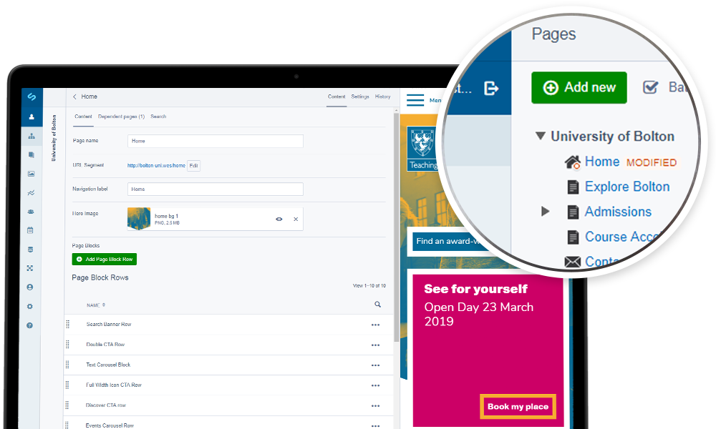Click the search magnifier above the rows table
This screenshot has width=716, height=429.
[x=377, y=304]
